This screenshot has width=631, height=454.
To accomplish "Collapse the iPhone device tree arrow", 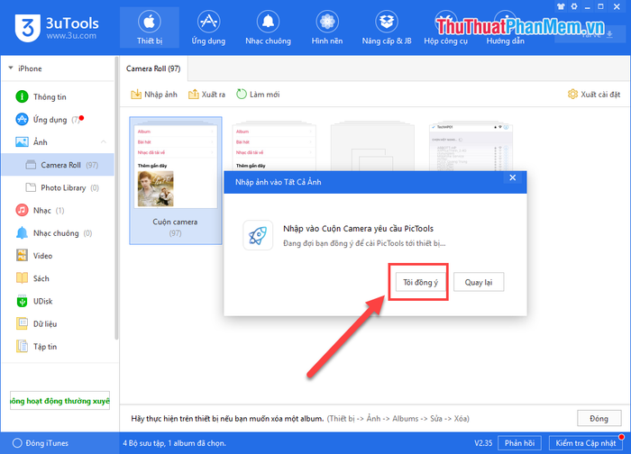I will coord(11,68).
